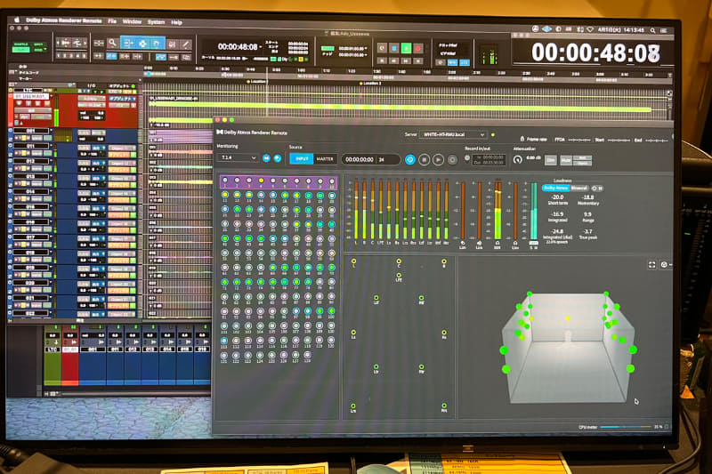
Task: Open track 011 name dropdown arrow
Action: point(52,146)
